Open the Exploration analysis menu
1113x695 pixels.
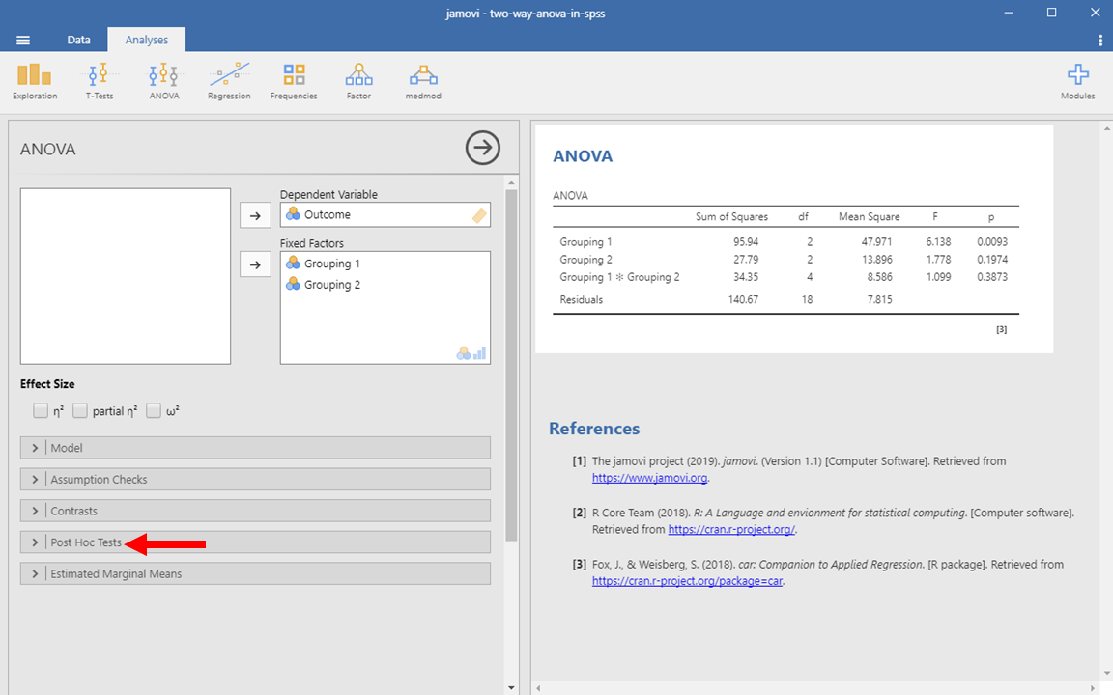pyautogui.click(x=35, y=81)
